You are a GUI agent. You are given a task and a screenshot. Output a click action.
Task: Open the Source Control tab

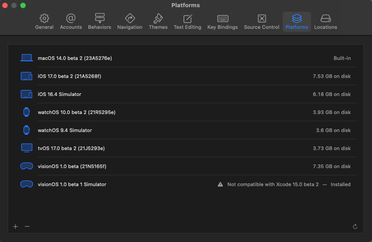(262, 22)
